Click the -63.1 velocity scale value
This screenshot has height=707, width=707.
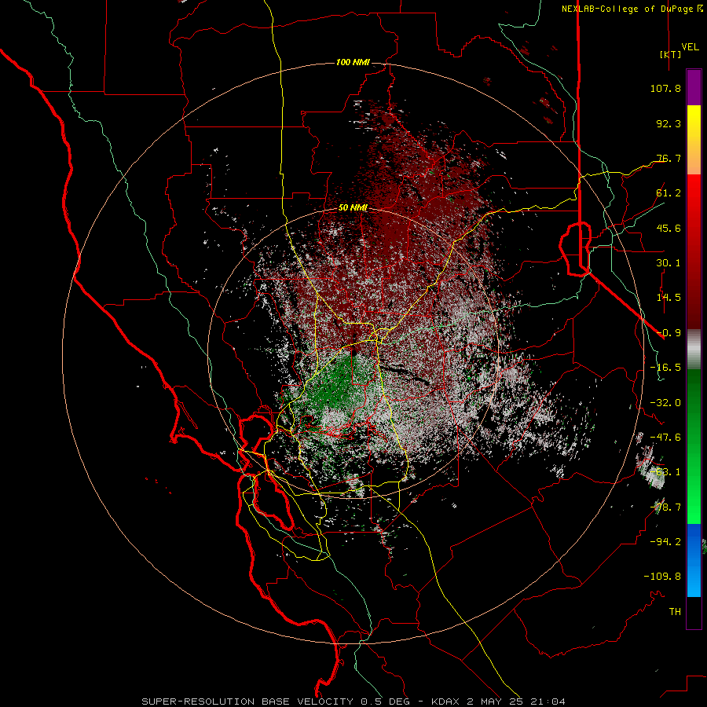[x=665, y=472]
